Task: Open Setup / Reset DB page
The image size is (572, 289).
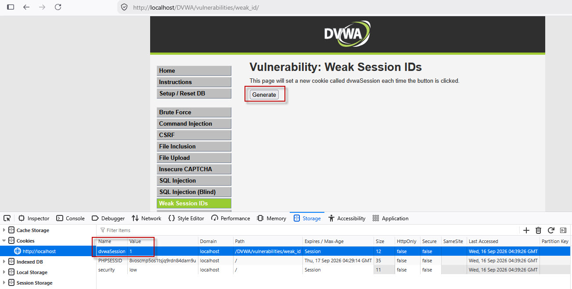Action: coord(194,93)
